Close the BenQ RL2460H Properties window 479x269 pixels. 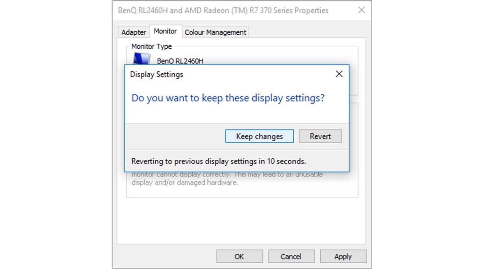click(361, 10)
